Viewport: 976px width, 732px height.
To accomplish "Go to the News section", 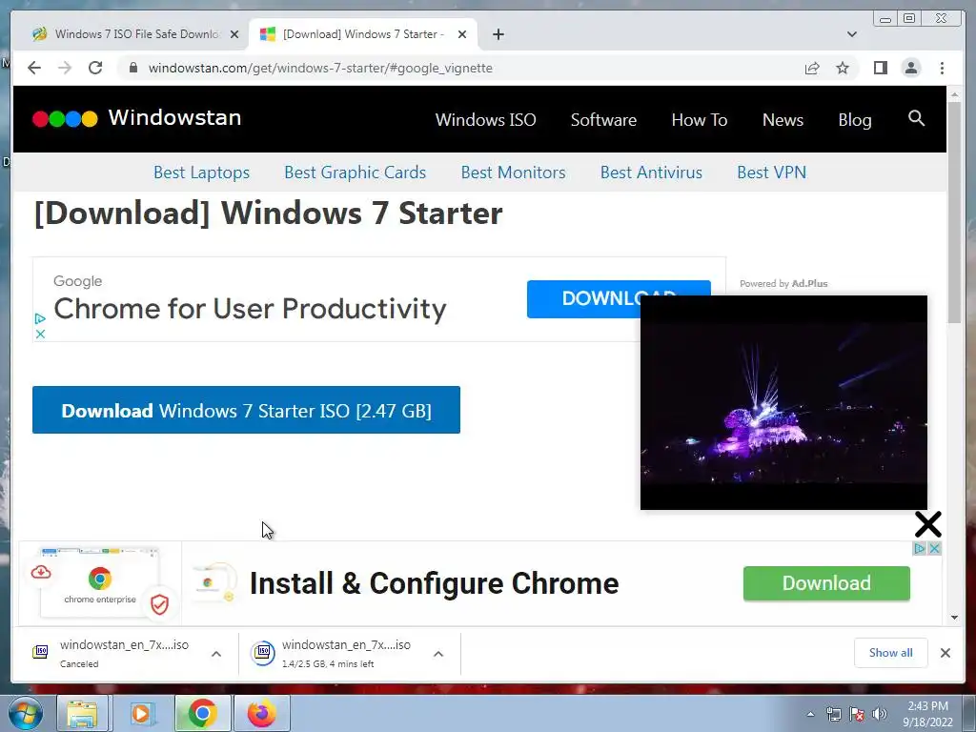I will pos(783,119).
